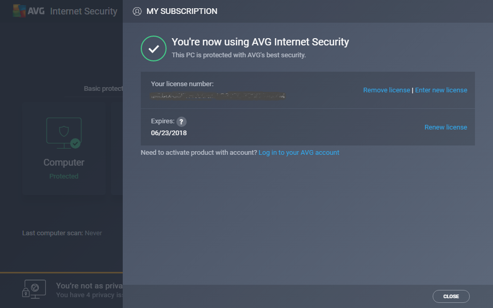Click the 'Internet Security' title text

point(84,11)
